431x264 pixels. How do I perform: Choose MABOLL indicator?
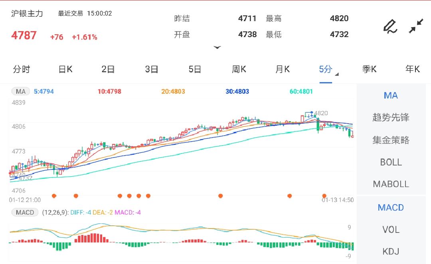[x=391, y=184]
